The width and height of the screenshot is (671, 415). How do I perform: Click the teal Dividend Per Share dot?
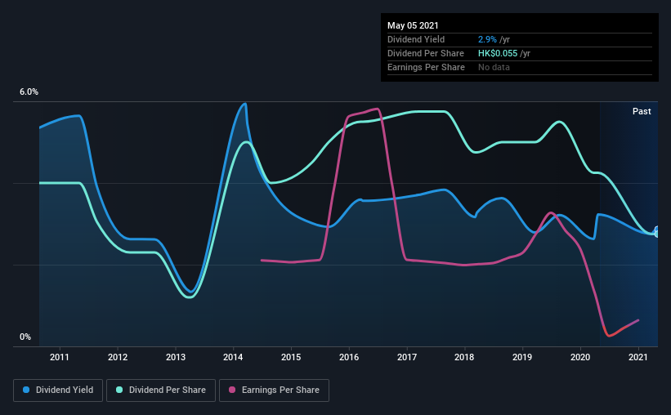pos(119,390)
